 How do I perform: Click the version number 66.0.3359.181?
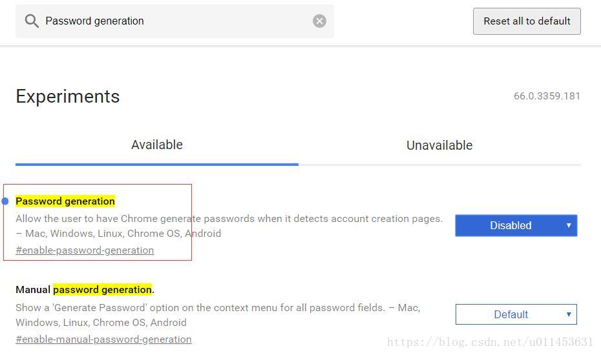pyautogui.click(x=547, y=96)
